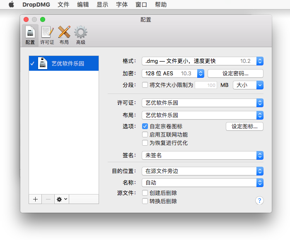Close the 配置 window with red button
Viewport: 290px width, 240px height.
click(x=26, y=19)
